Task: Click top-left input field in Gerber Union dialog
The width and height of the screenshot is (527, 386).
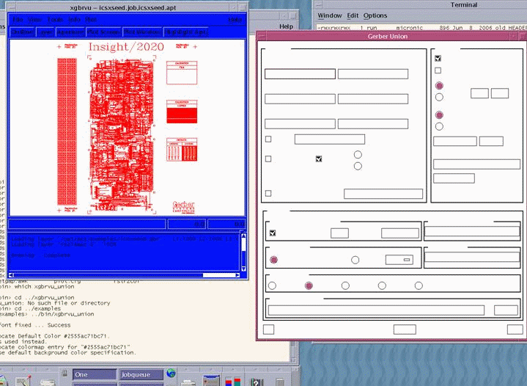Action: [300, 74]
